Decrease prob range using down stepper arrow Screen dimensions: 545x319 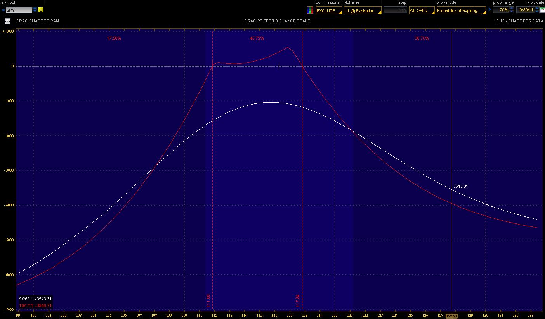point(511,12)
